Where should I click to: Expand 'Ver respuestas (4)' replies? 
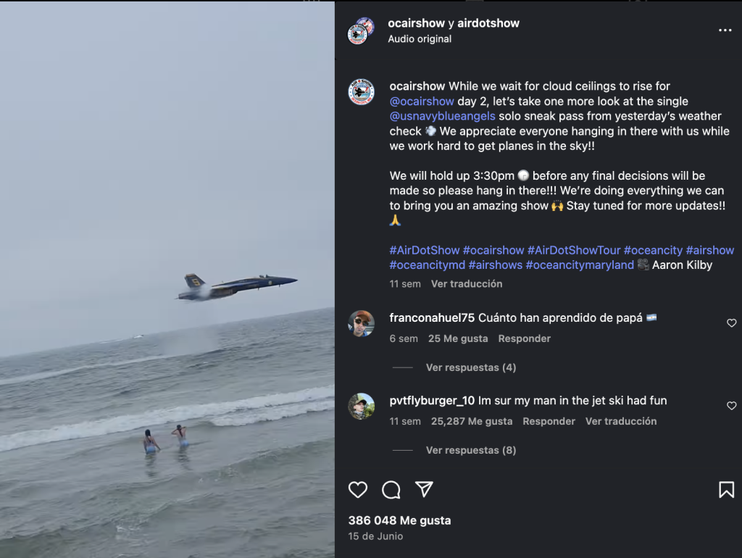[x=470, y=367]
